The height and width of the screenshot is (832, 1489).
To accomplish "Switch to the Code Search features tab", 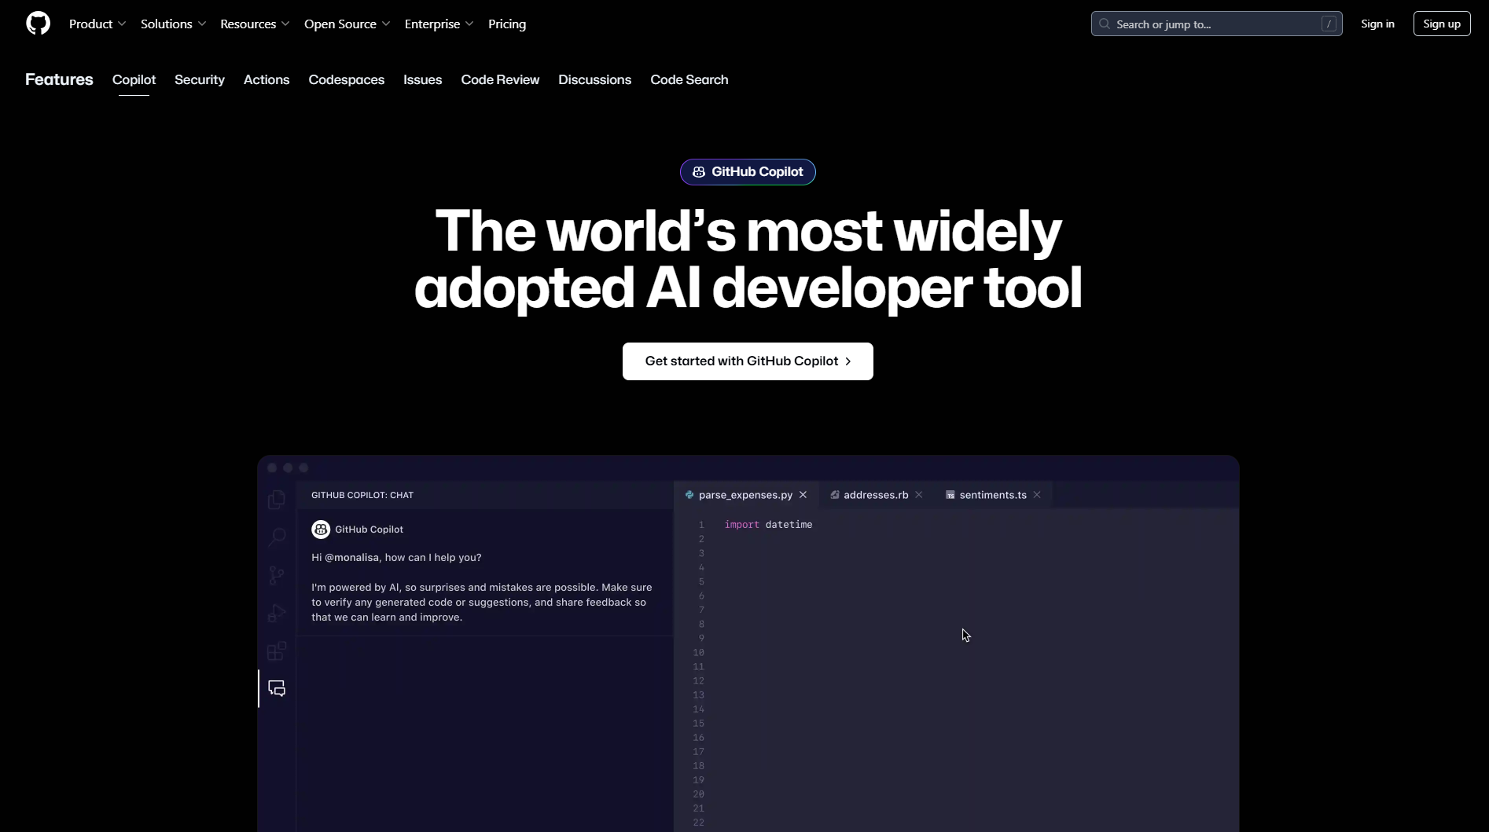I will [x=689, y=79].
